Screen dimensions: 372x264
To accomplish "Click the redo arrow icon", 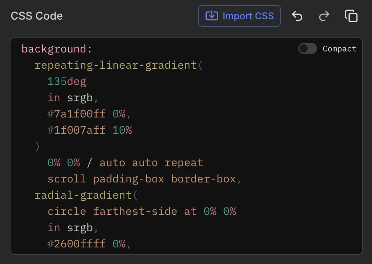I will [324, 16].
